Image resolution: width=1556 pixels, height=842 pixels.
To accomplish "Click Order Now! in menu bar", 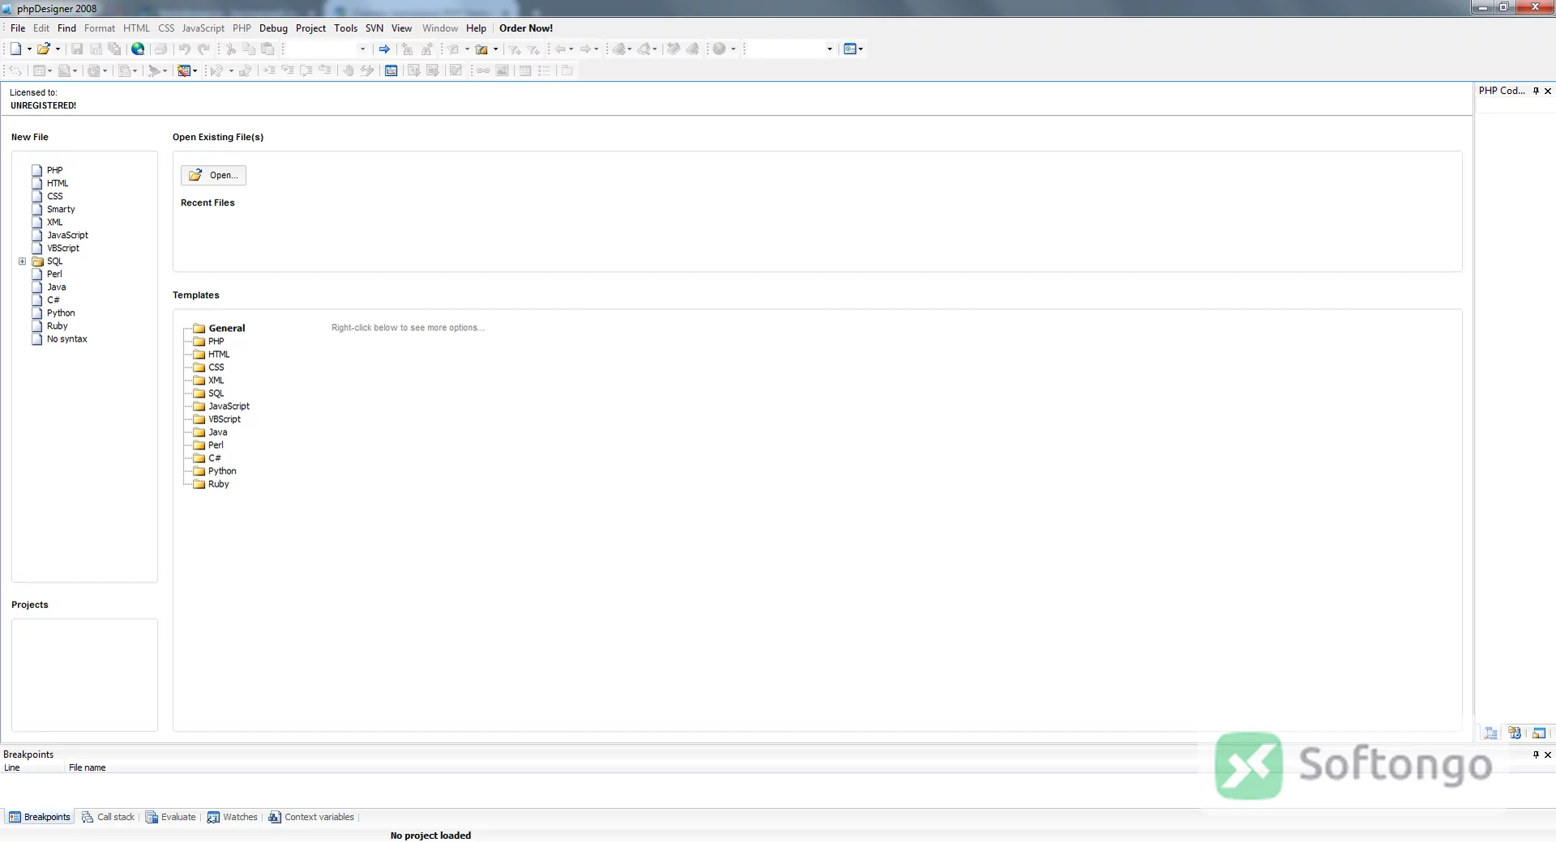I will click(526, 28).
